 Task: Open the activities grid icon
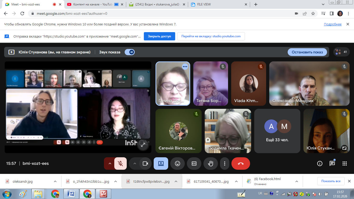[x=344, y=164]
